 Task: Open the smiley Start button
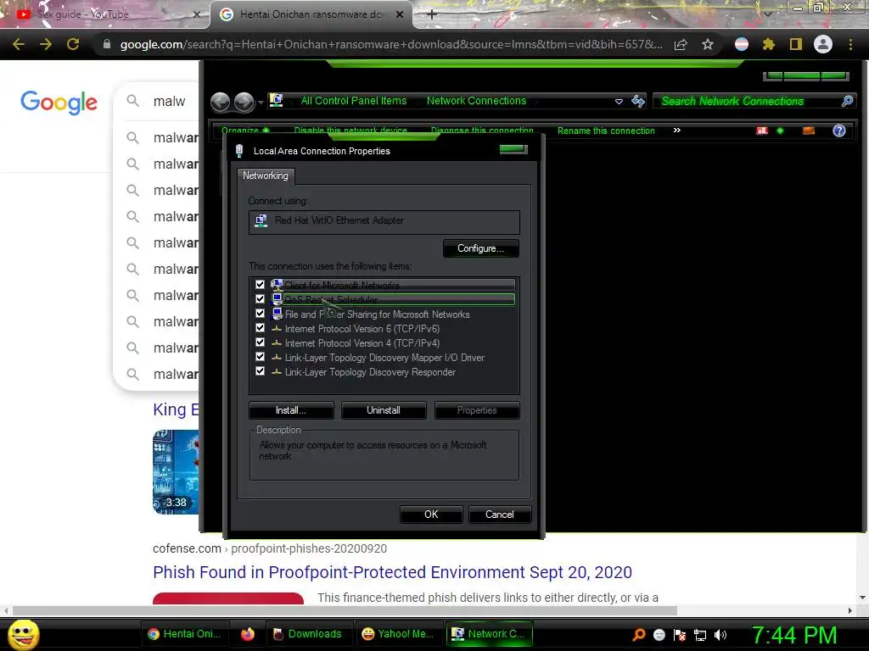(23, 634)
